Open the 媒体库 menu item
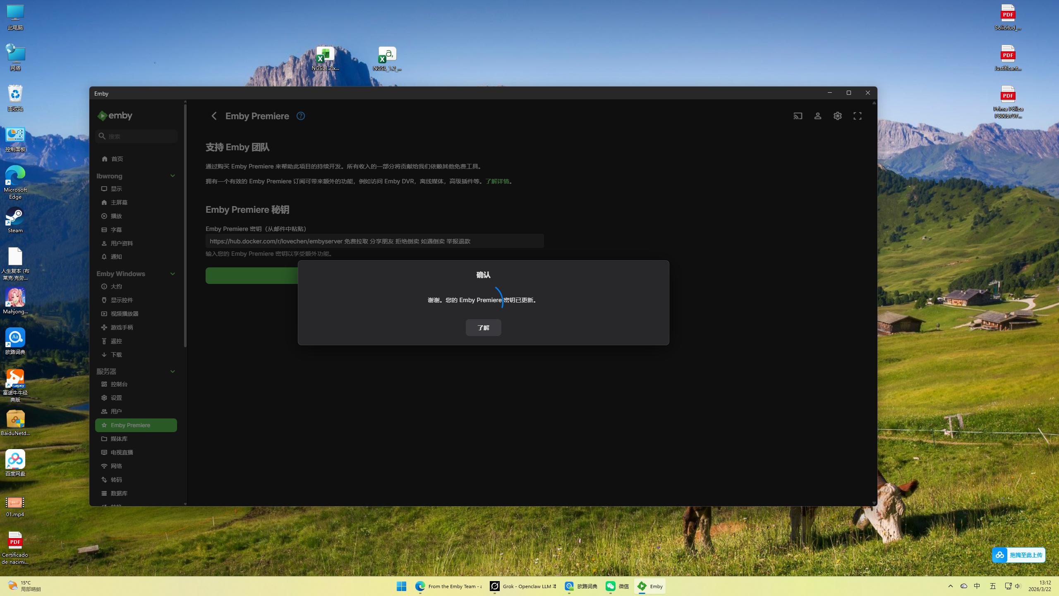Screen dimensions: 1059x596 (119, 439)
